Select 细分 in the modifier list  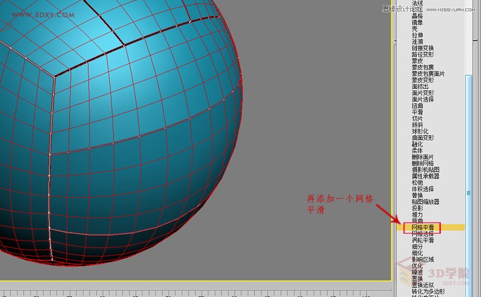point(417,247)
